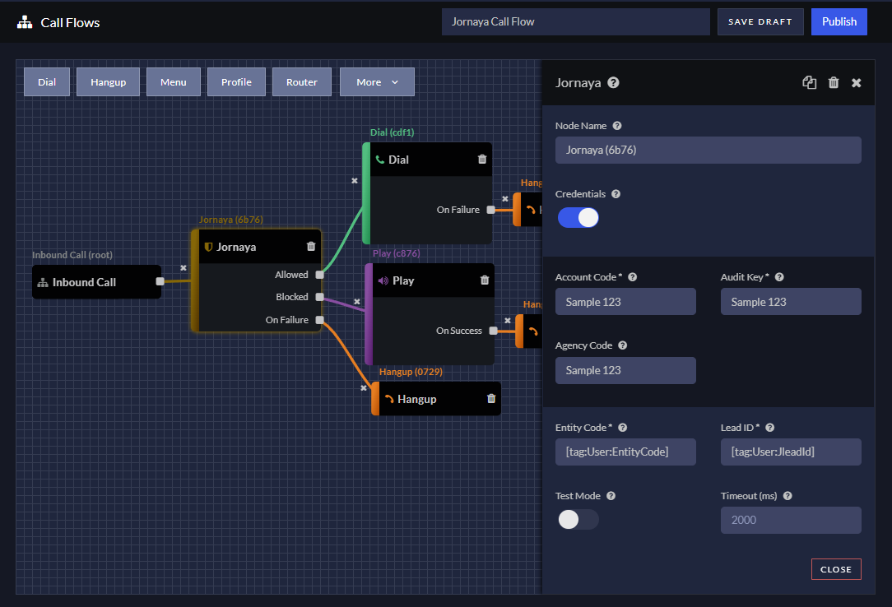
Task: Delete the Jornaya node via trash icon
Action: pyautogui.click(x=311, y=246)
